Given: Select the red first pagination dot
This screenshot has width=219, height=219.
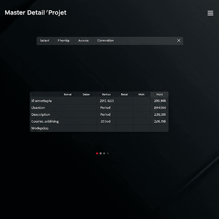Looking at the screenshot, I should tap(97, 154).
